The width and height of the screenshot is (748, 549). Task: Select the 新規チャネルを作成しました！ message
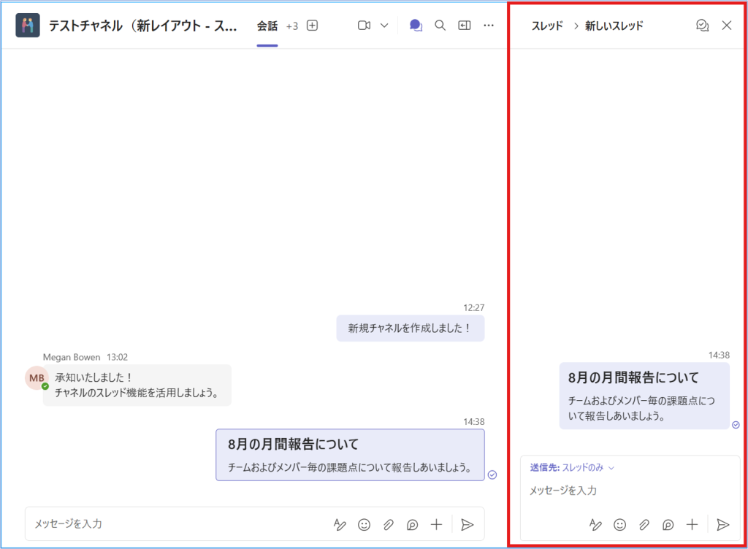(x=411, y=329)
